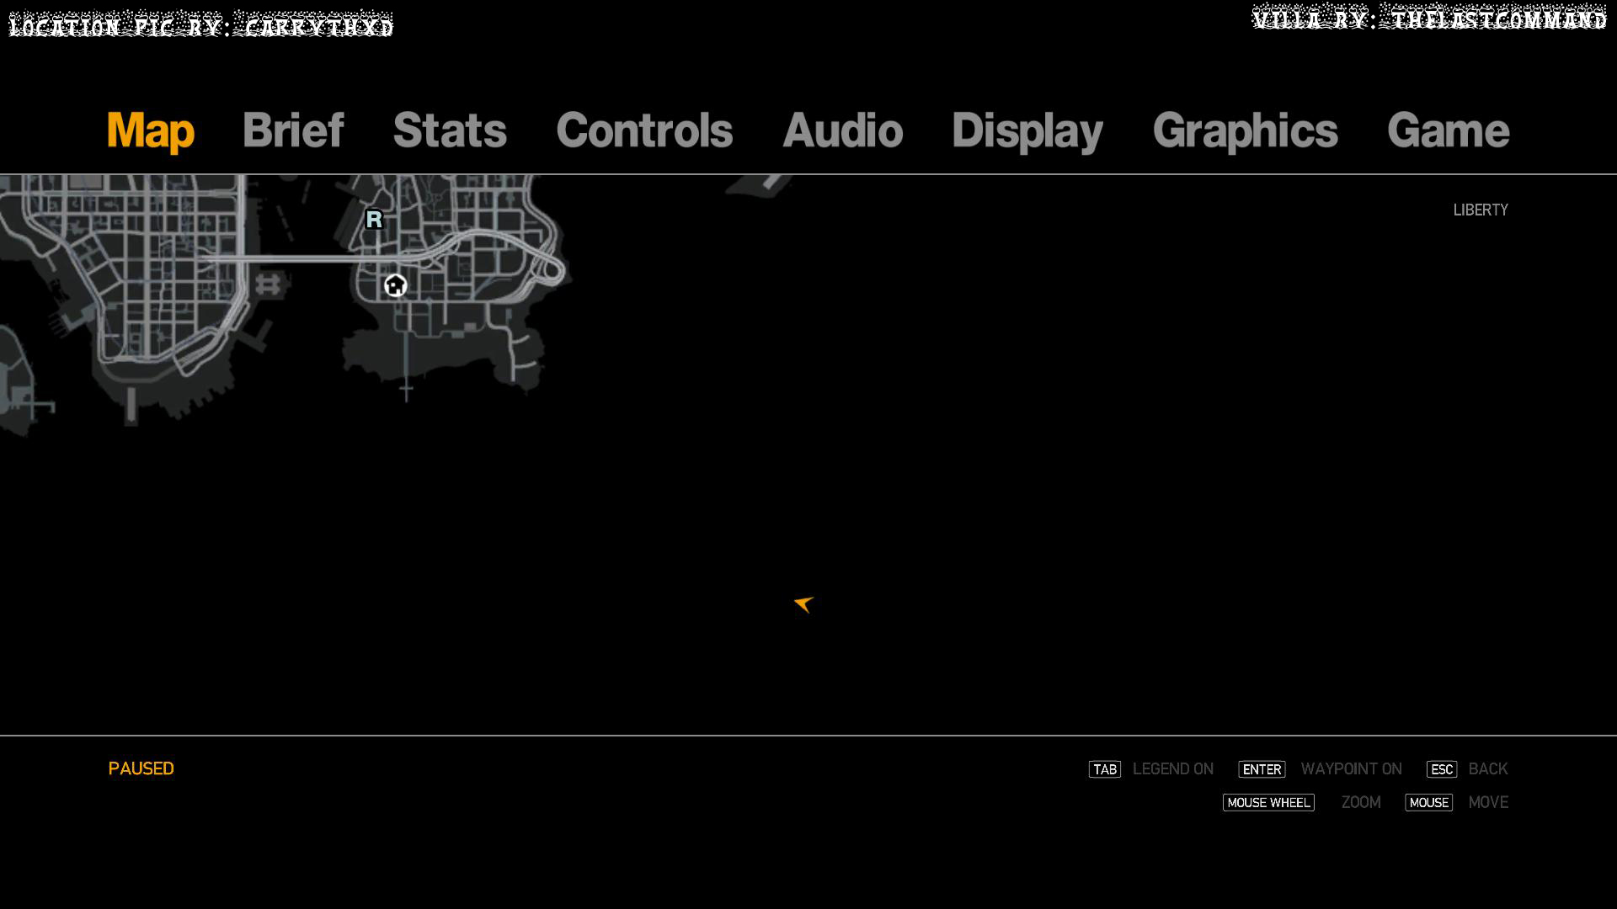
Task: Switch to the Graphics tab
Action: tap(1245, 130)
